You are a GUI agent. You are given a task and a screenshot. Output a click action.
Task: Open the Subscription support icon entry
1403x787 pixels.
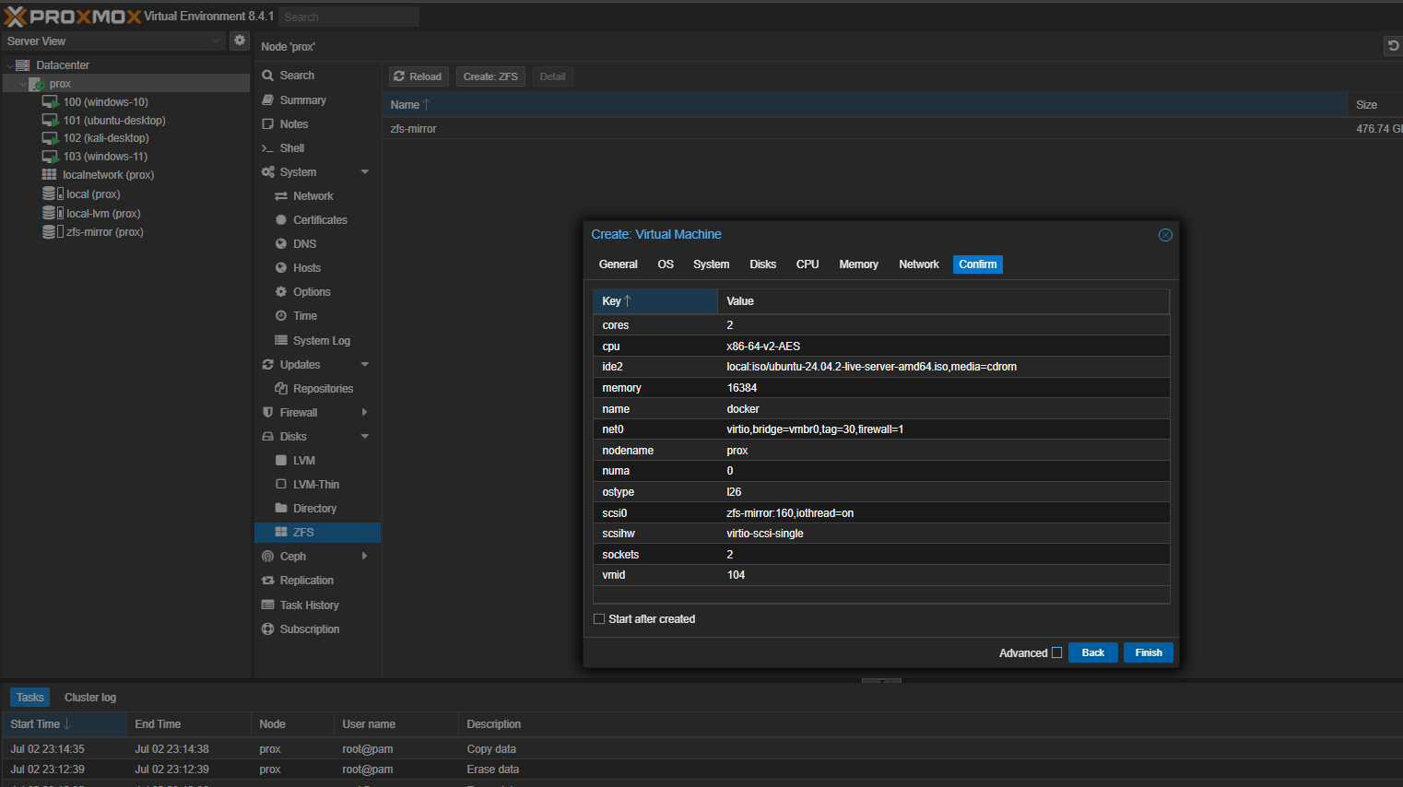click(x=268, y=629)
